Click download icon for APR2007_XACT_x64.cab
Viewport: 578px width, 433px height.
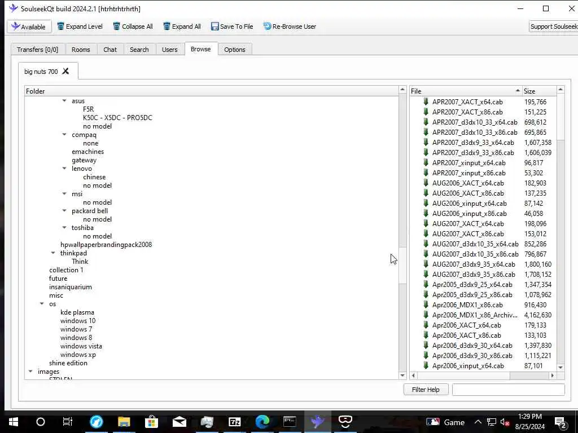click(426, 101)
